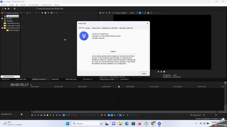Switch to Efectos de vídeo panel tab

(71, 79)
